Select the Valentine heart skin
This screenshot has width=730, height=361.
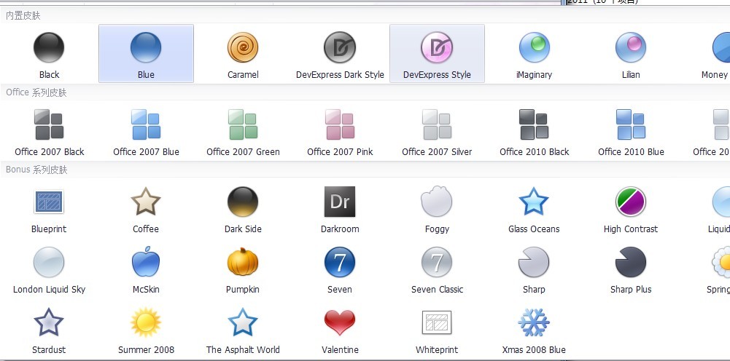(340, 322)
